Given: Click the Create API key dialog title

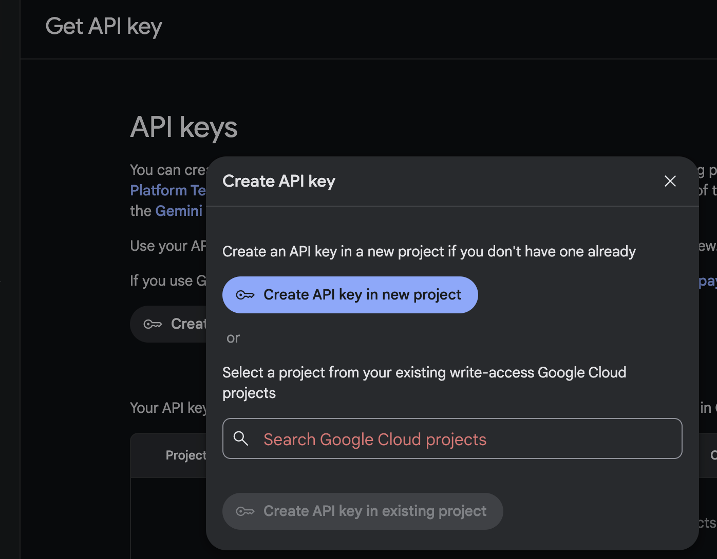Looking at the screenshot, I should (x=279, y=181).
